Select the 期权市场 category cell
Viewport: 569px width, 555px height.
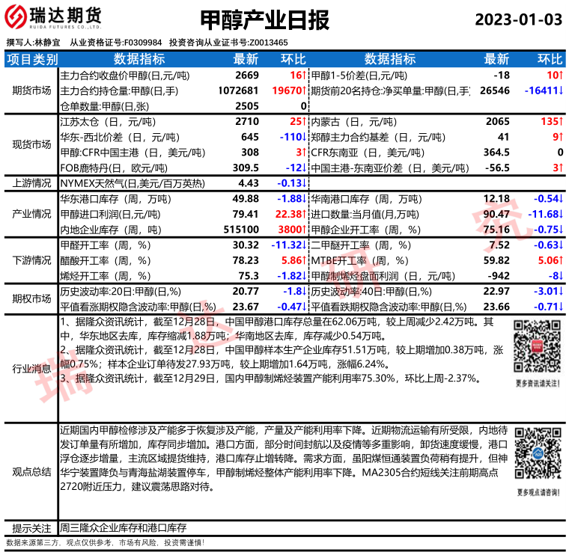click(31, 298)
